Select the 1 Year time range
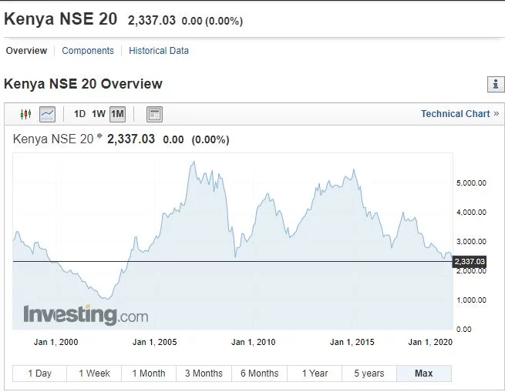This screenshot has width=505, height=392. (x=315, y=374)
